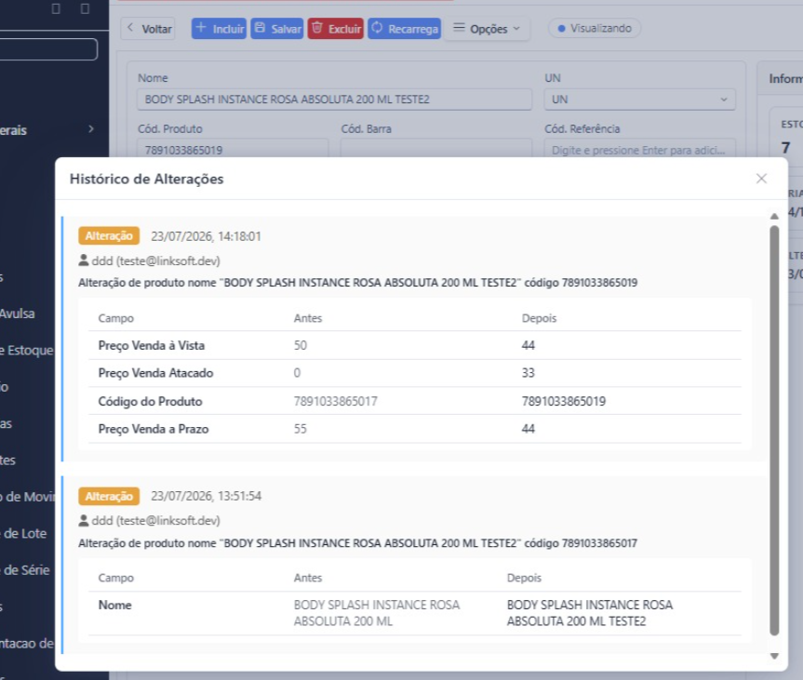Click the timestamp 23/07/2026, 13:51:54

pyautogui.click(x=206, y=496)
